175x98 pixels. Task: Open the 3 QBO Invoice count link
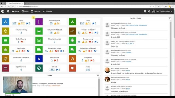[x=52, y=60]
